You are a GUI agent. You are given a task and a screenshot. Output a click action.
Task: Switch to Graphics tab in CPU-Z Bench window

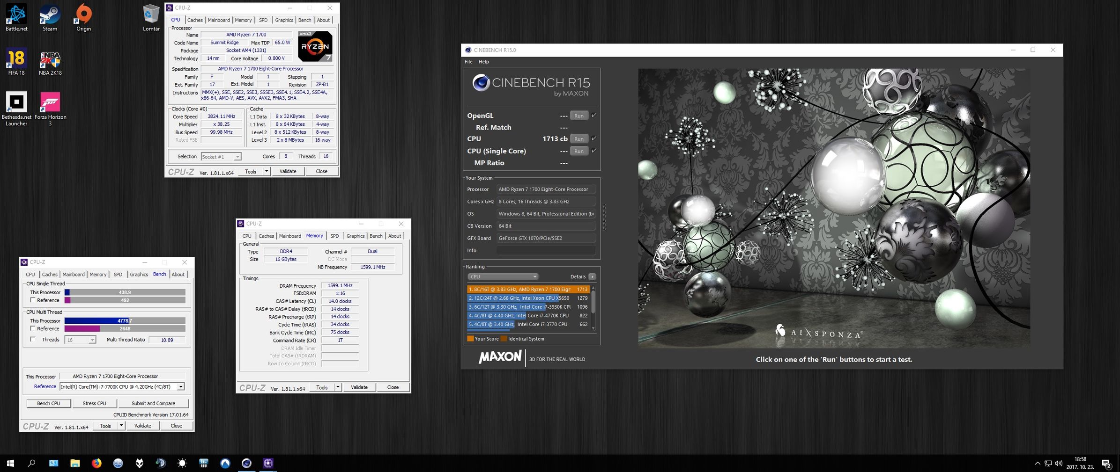[139, 274]
